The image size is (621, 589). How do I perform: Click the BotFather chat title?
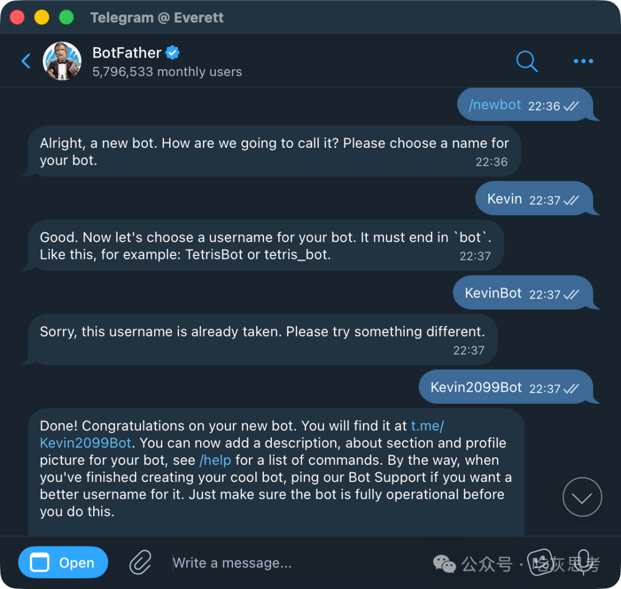point(126,53)
